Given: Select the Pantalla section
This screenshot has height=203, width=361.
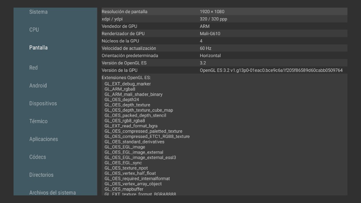Looking at the screenshot, I should click(38, 48).
